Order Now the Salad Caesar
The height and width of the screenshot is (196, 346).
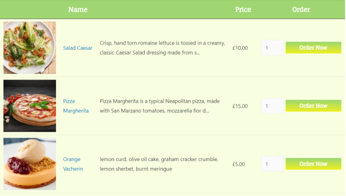[314, 48]
